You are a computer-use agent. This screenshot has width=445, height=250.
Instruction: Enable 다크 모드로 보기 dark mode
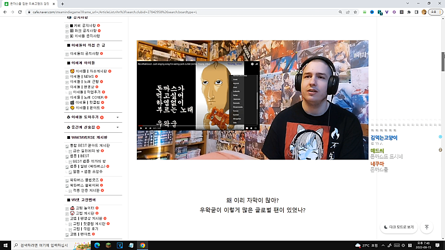coord(399,227)
